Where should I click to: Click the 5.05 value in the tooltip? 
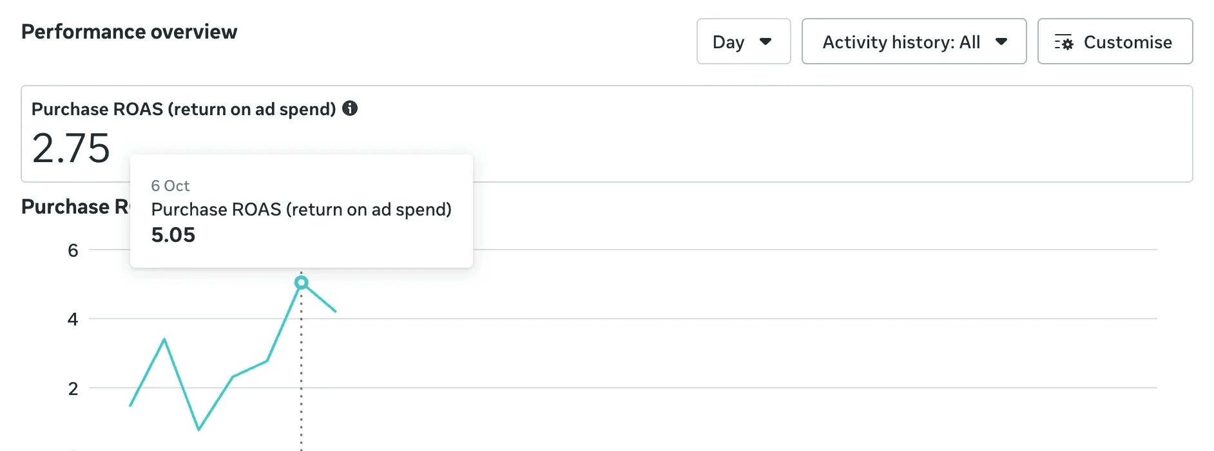pos(173,235)
